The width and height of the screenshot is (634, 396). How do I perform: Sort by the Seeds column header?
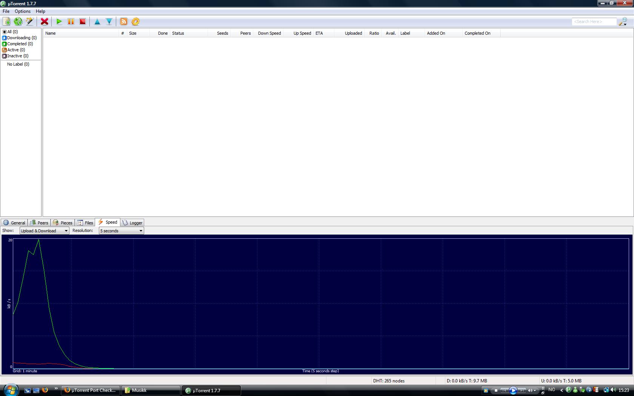tap(219, 33)
